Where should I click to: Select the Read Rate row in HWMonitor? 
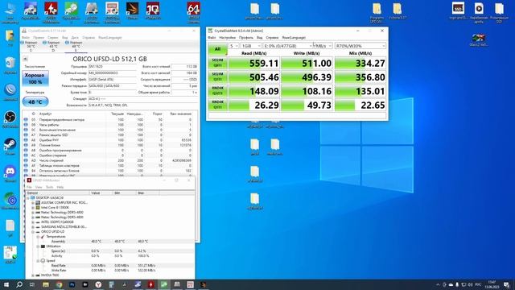click(109, 265)
